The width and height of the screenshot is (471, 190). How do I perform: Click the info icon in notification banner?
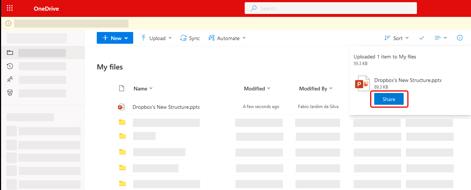8,24
